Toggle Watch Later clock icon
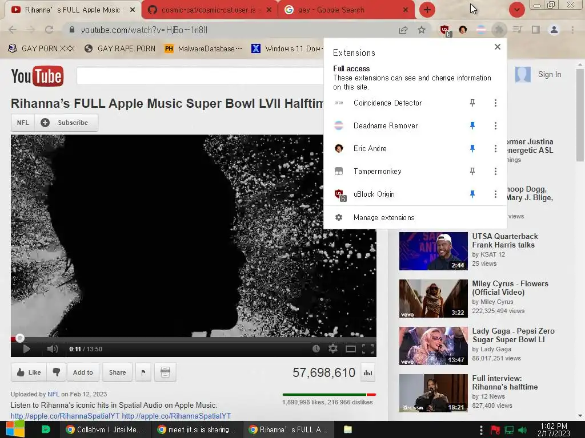The image size is (585, 438). (x=316, y=348)
